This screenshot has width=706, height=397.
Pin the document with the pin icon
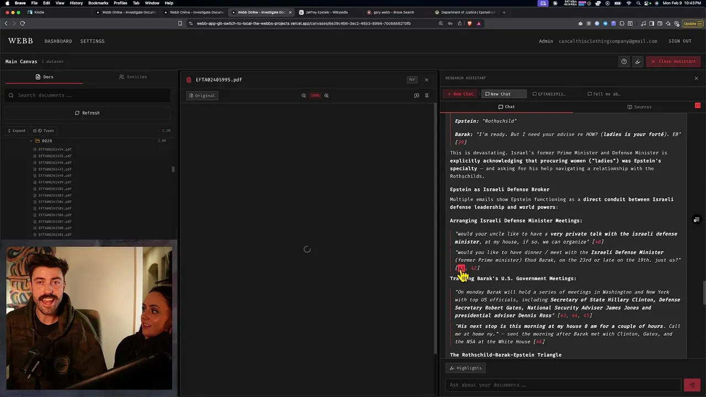pyautogui.click(x=426, y=95)
